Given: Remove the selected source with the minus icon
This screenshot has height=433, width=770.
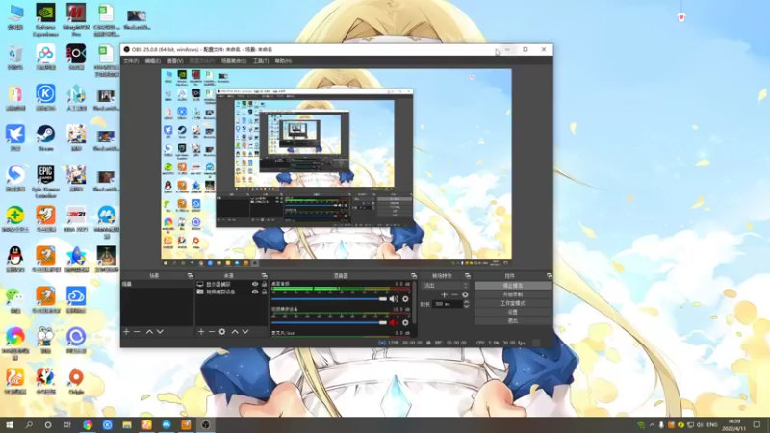Looking at the screenshot, I should coord(212,332).
